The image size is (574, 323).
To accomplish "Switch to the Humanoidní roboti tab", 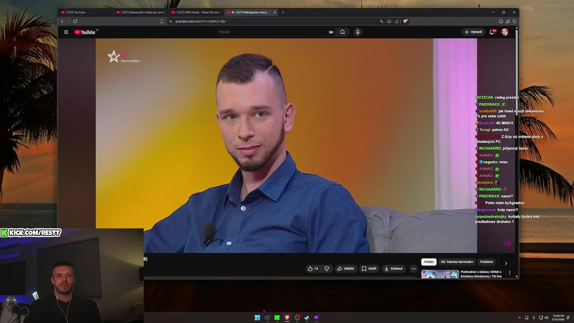I will point(140,12).
